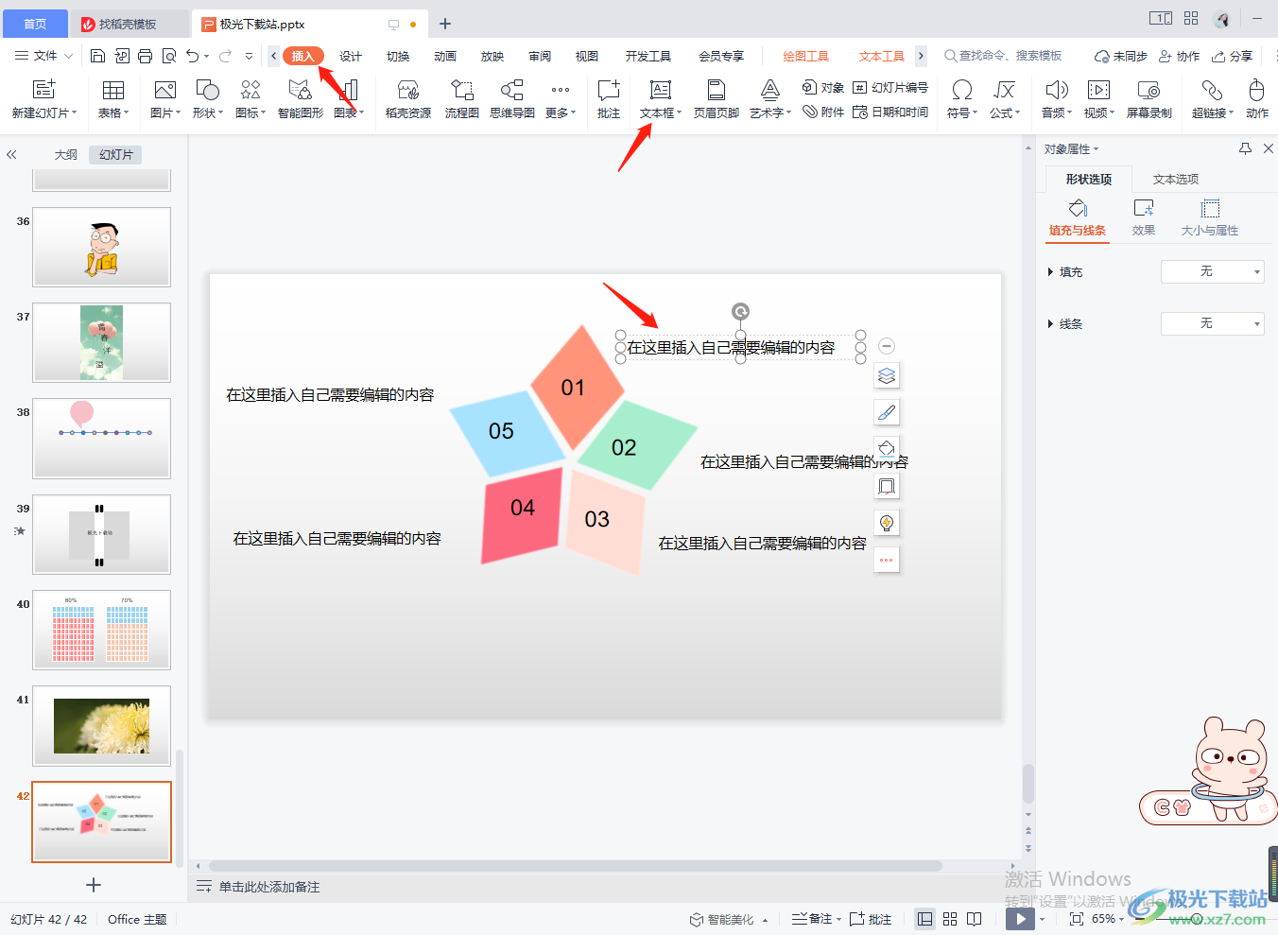Open slideshow options arrow next to play button
This screenshot has height=935, width=1278.
pos(1043,919)
